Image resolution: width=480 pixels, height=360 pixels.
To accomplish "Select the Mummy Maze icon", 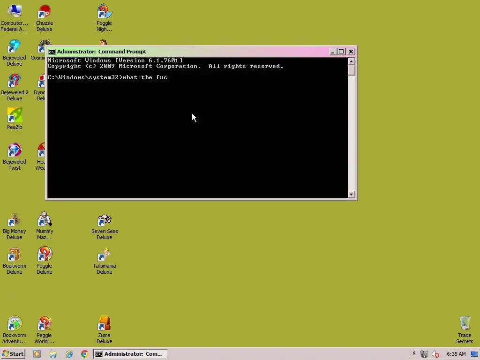I will (45, 226).
